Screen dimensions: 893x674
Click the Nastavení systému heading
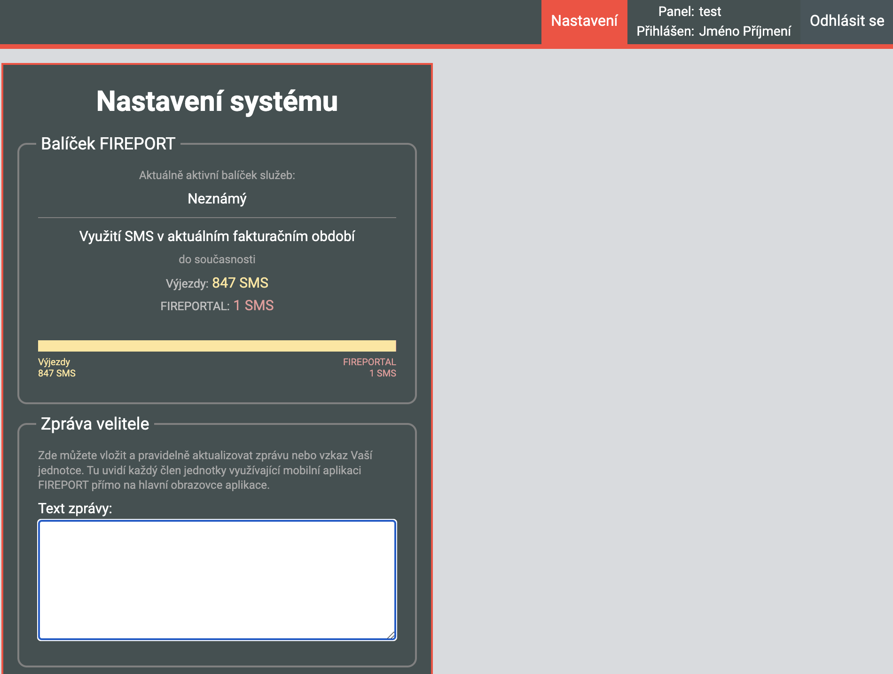pyautogui.click(x=217, y=101)
